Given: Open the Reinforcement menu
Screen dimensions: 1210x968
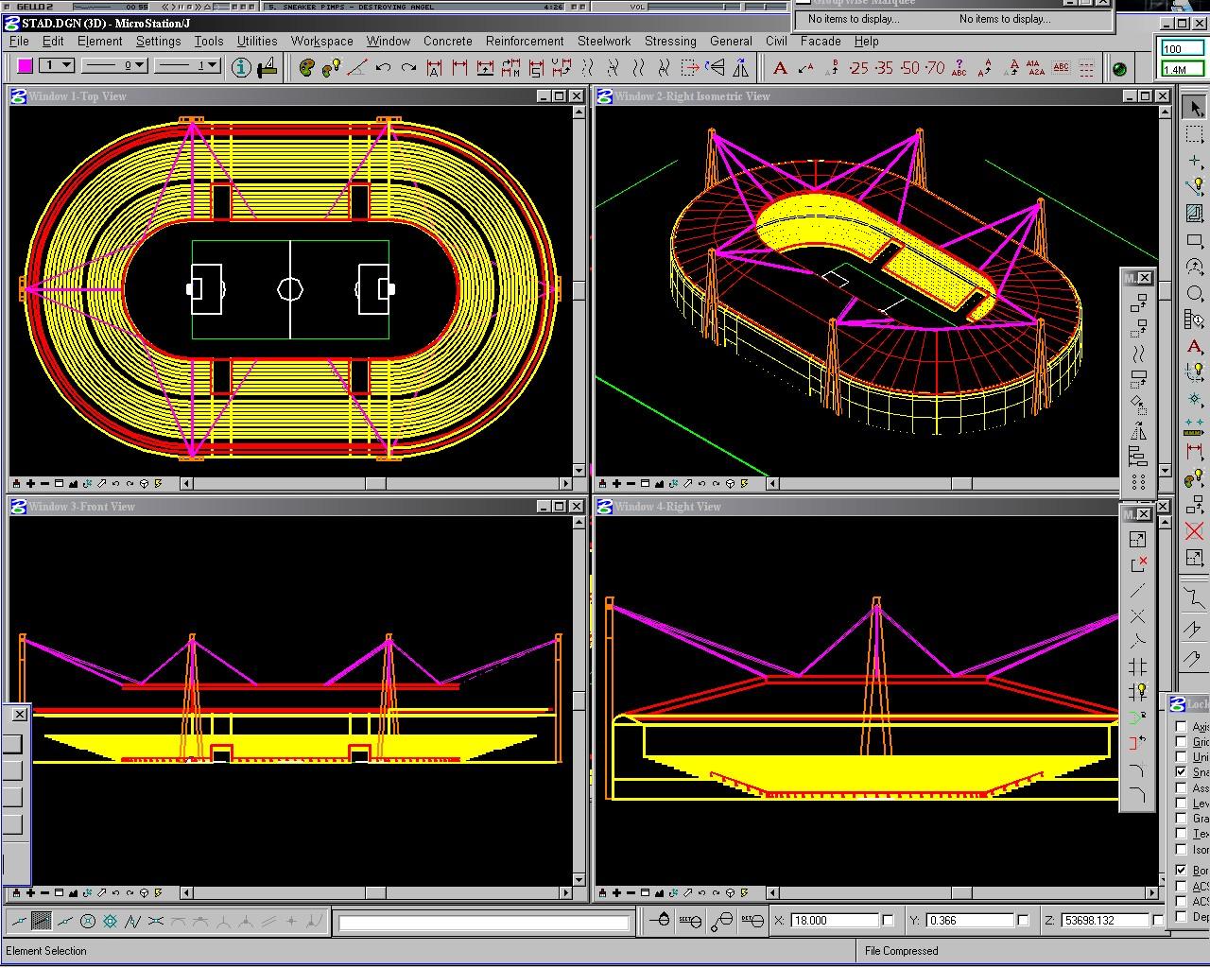Looking at the screenshot, I should pos(524,41).
